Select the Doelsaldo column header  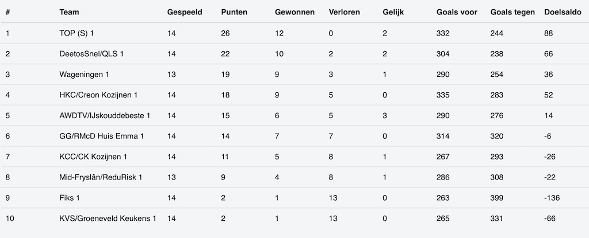pos(563,12)
